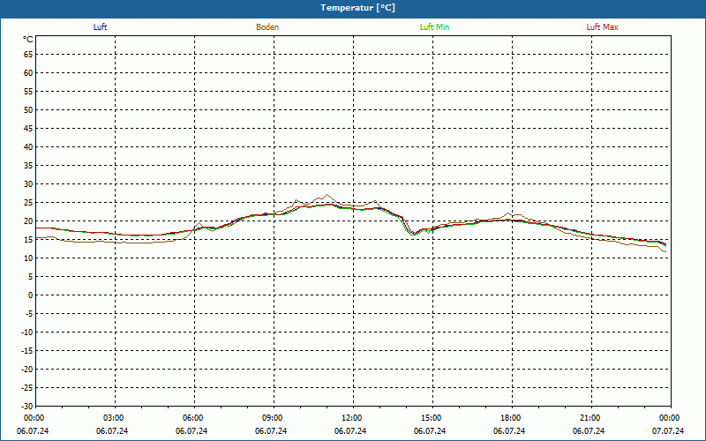The image size is (706, 441).
Task: Click the 06.07.24 date under 12:00
Action: click(350, 431)
